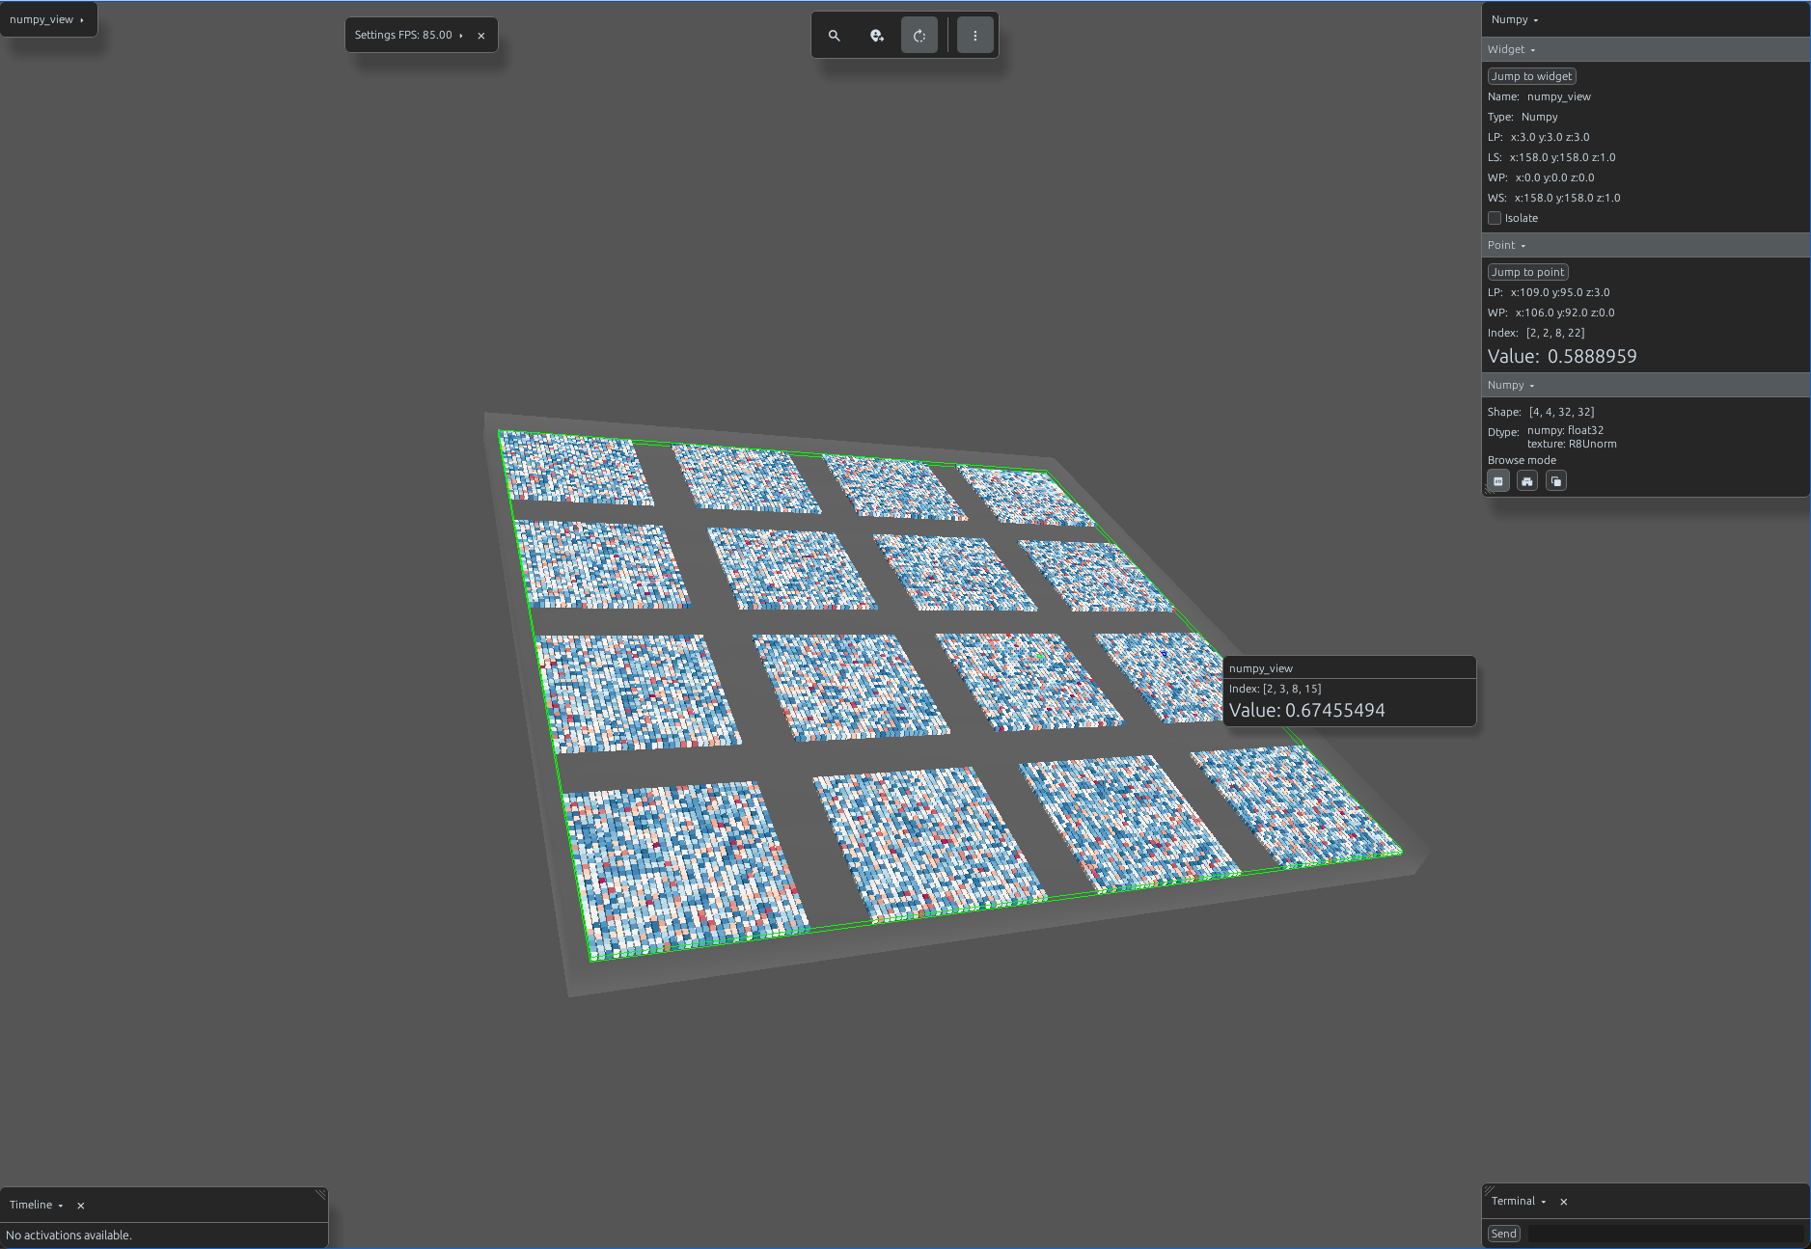This screenshot has height=1249, width=1811.
Task: Collapse the Point section
Action: (1506, 245)
